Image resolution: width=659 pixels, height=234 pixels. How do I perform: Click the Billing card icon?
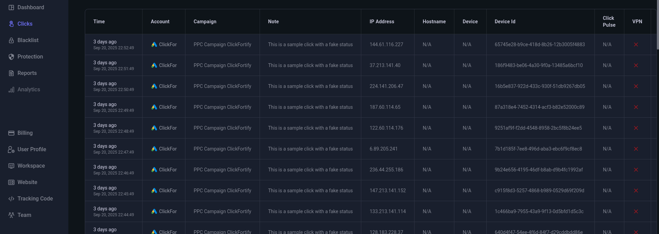click(x=11, y=133)
